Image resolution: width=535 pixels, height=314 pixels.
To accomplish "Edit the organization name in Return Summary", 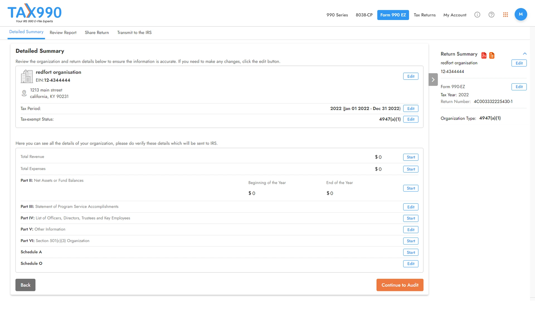I will click(520, 63).
